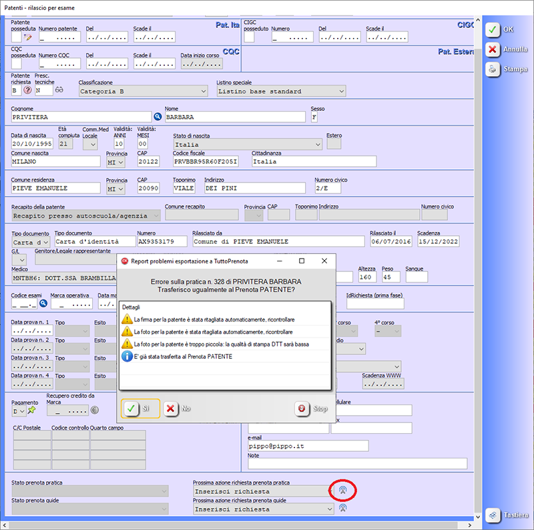Click into the e-mail field pippo@pippo.it
The width and height of the screenshot is (534, 530).
tap(307, 445)
